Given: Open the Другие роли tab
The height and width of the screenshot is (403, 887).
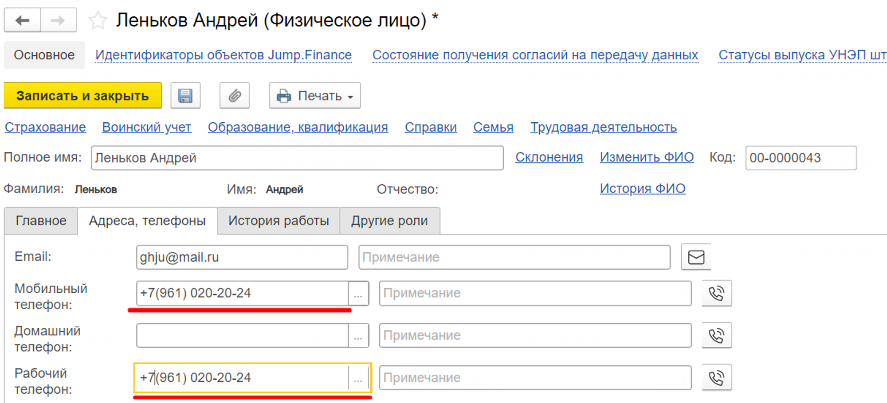Looking at the screenshot, I should 389,221.
